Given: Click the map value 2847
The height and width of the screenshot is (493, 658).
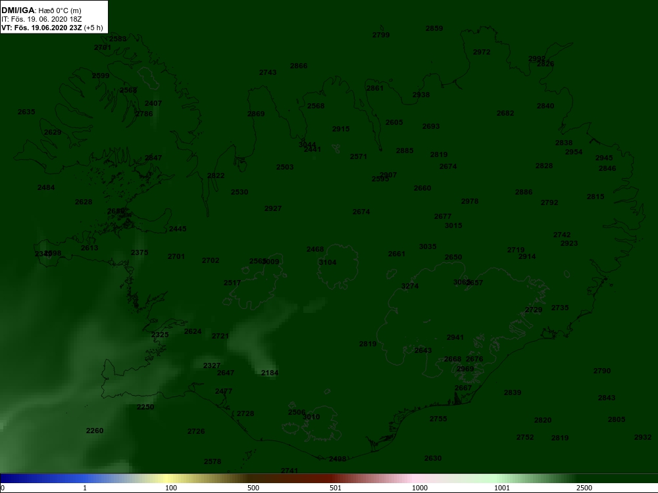Looking at the screenshot, I should [153, 158].
